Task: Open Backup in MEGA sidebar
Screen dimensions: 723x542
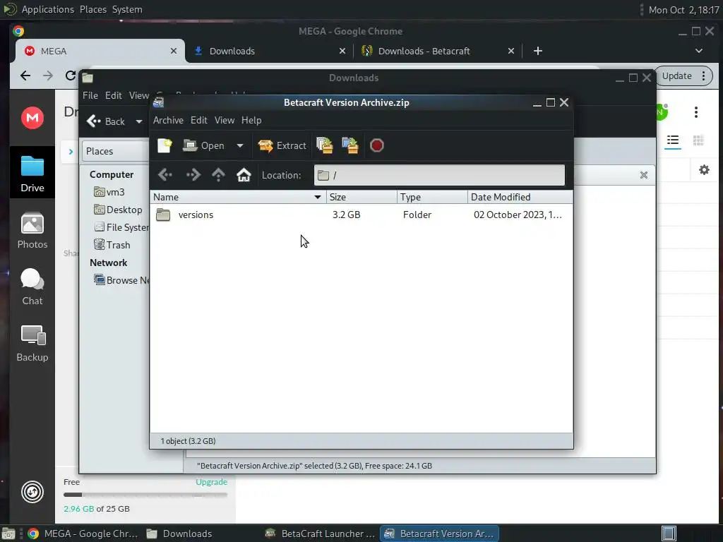Action: pyautogui.click(x=32, y=344)
